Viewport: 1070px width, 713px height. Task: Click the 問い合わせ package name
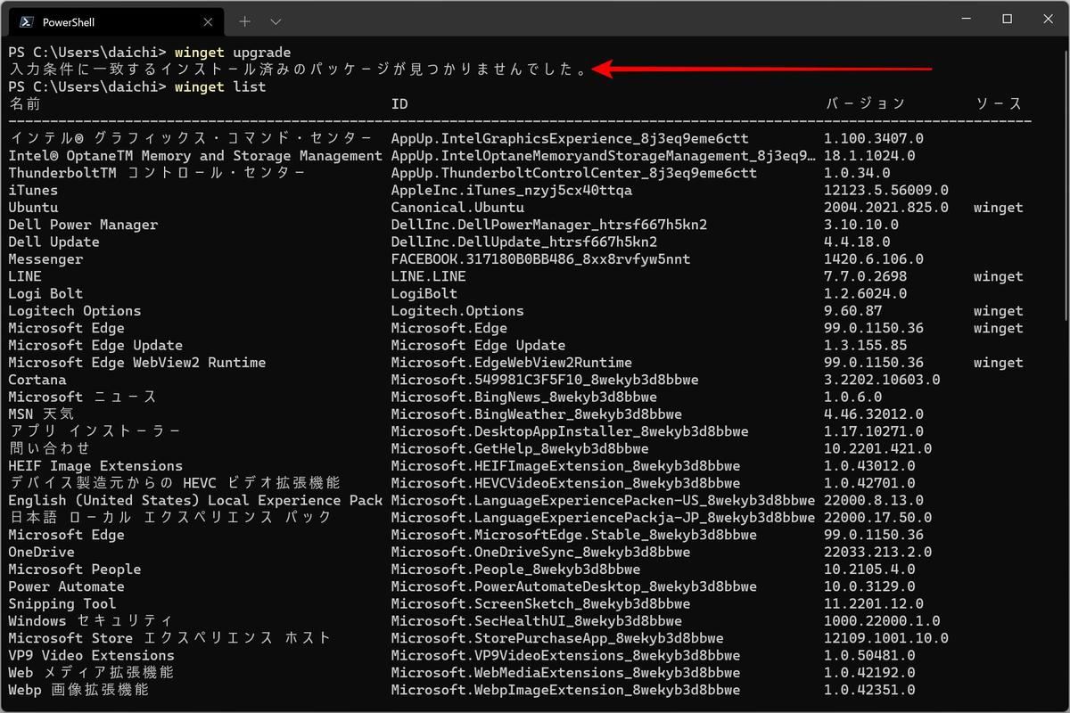(x=50, y=449)
